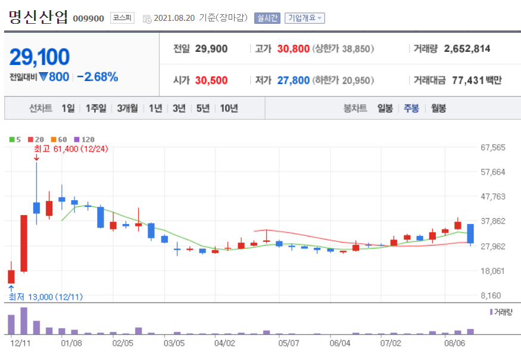Click the 하한가 20,950 text
The image size is (521, 354).
click(343, 80)
